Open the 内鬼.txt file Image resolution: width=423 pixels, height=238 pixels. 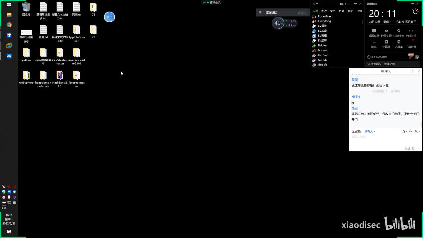pyautogui.click(x=43, y=32)
